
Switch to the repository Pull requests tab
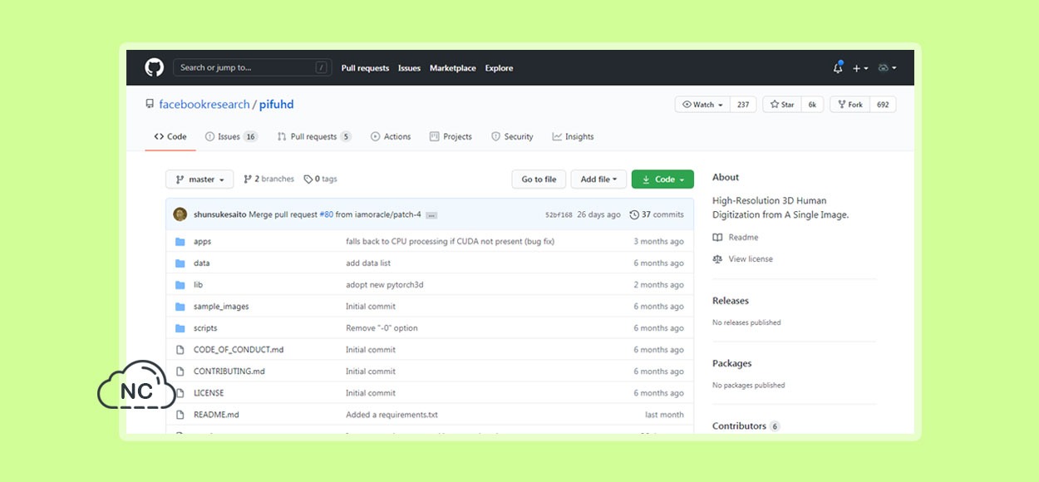(x=314, y=137)
